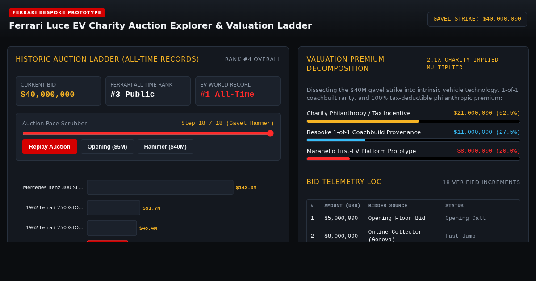Click the Online Collector (Geneva) cell
This screenshot has width=536, height=281.
coord(395,236)
